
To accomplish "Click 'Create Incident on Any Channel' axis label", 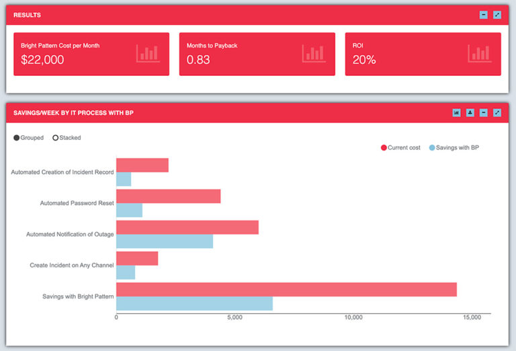I will point(72,266).
